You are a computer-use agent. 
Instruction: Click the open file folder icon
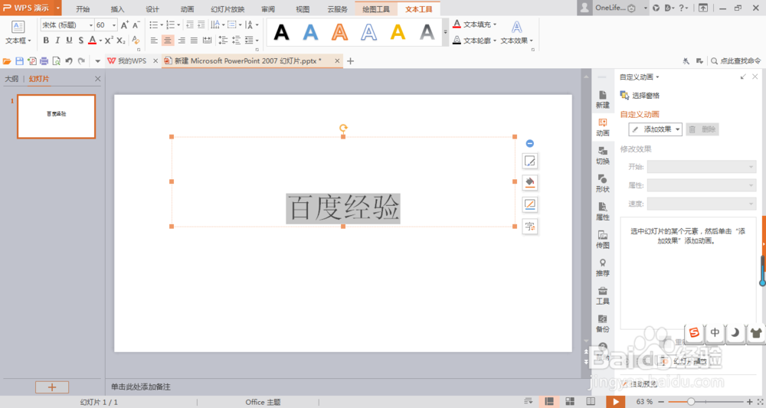7,61
